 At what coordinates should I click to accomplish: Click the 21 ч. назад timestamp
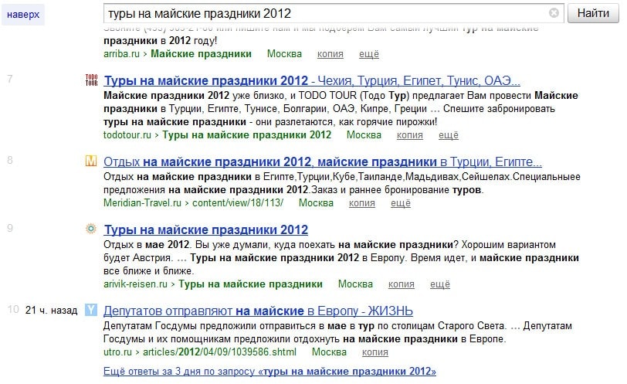click(51, 311)
